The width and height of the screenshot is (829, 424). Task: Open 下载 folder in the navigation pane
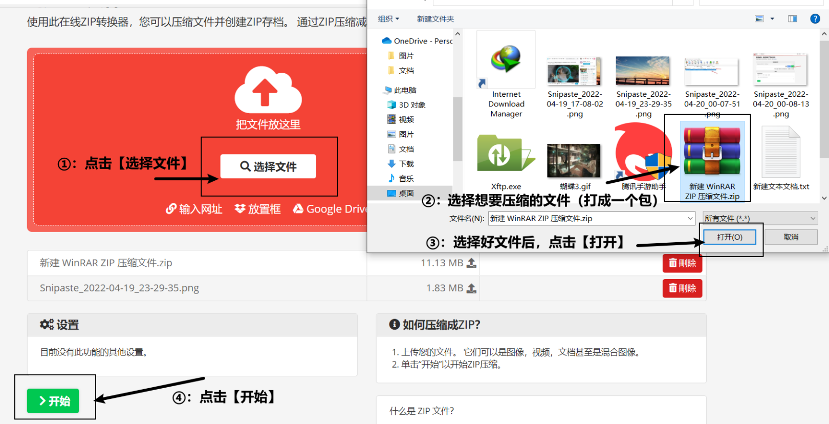pos(406,164)
